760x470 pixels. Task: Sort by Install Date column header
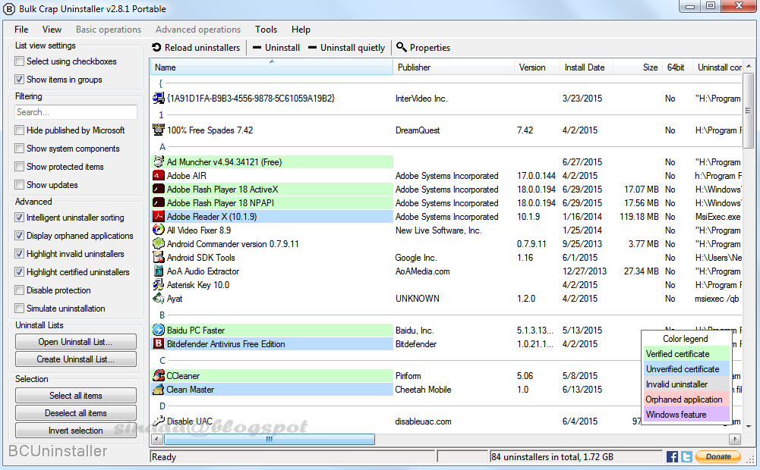coord(586,67)
